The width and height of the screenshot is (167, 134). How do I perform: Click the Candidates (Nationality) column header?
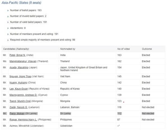[x=16, y=49]
